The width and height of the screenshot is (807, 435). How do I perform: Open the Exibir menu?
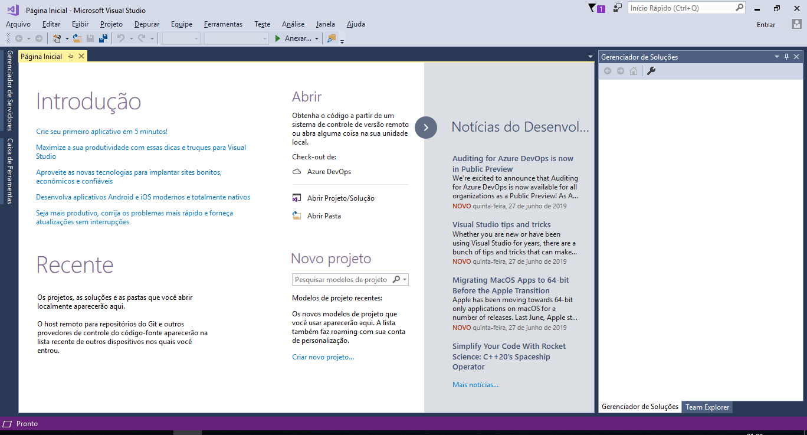pyautogui.click(x=80, y=24)
